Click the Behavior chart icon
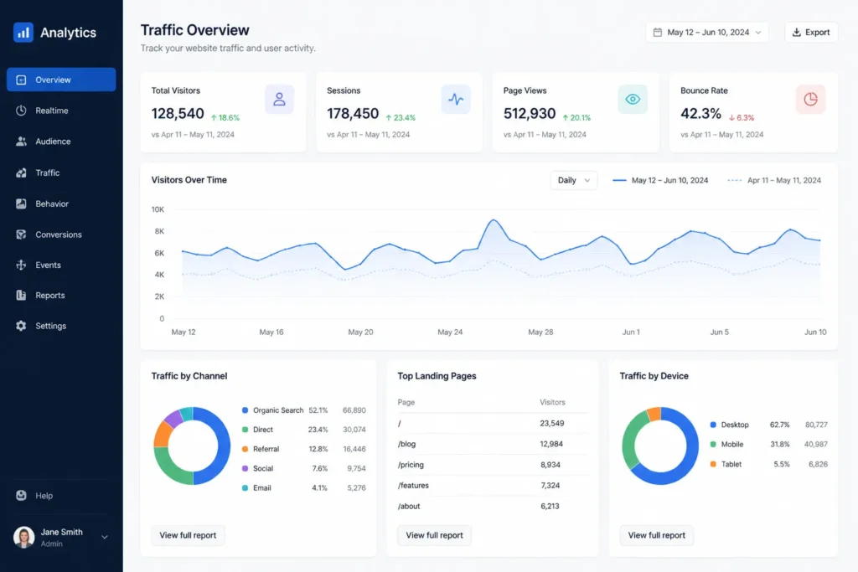 21,204
